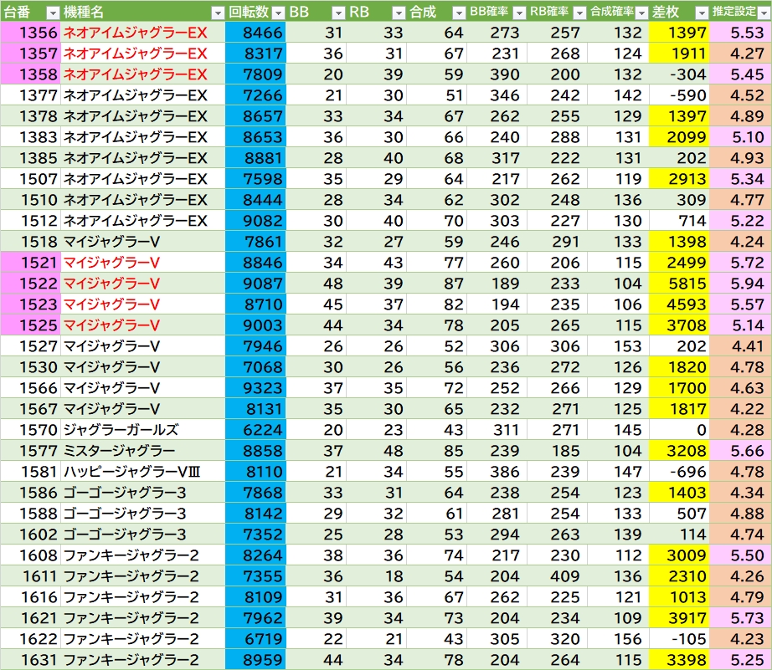The image size is (772, 670).
Task: Expand the 差枚 column filter arrow
Action: click(x=700, y=13)
